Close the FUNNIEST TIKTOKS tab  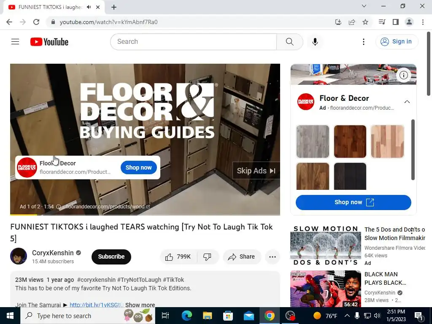pyautogui.click(x=98, y=7)
